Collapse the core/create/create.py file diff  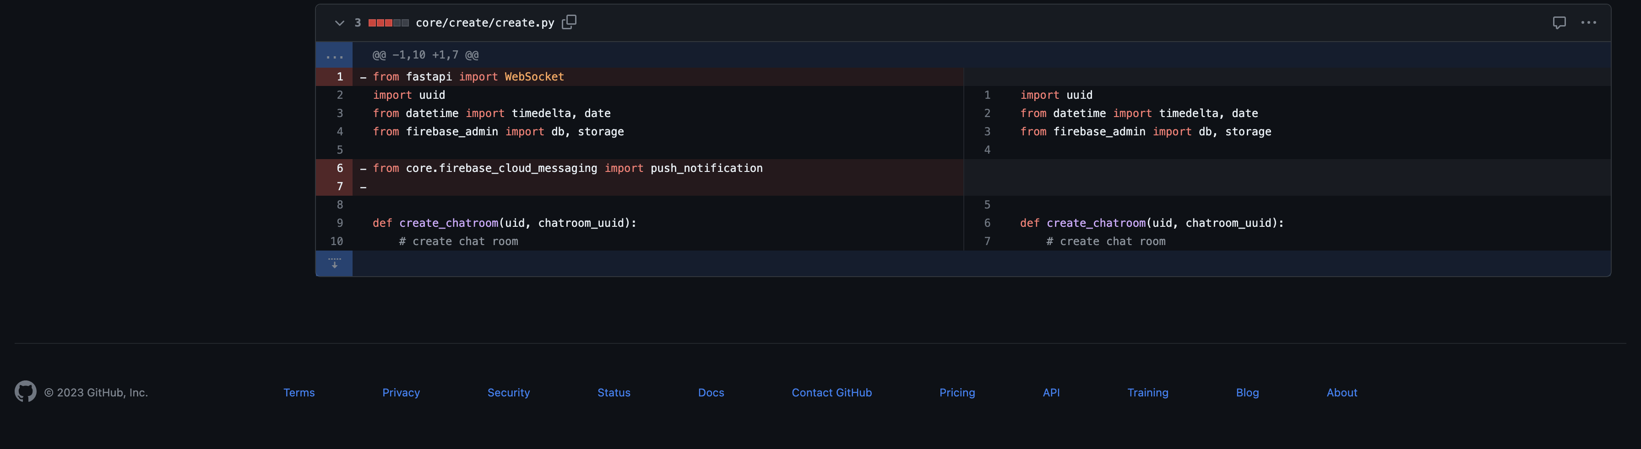[340, 23]
